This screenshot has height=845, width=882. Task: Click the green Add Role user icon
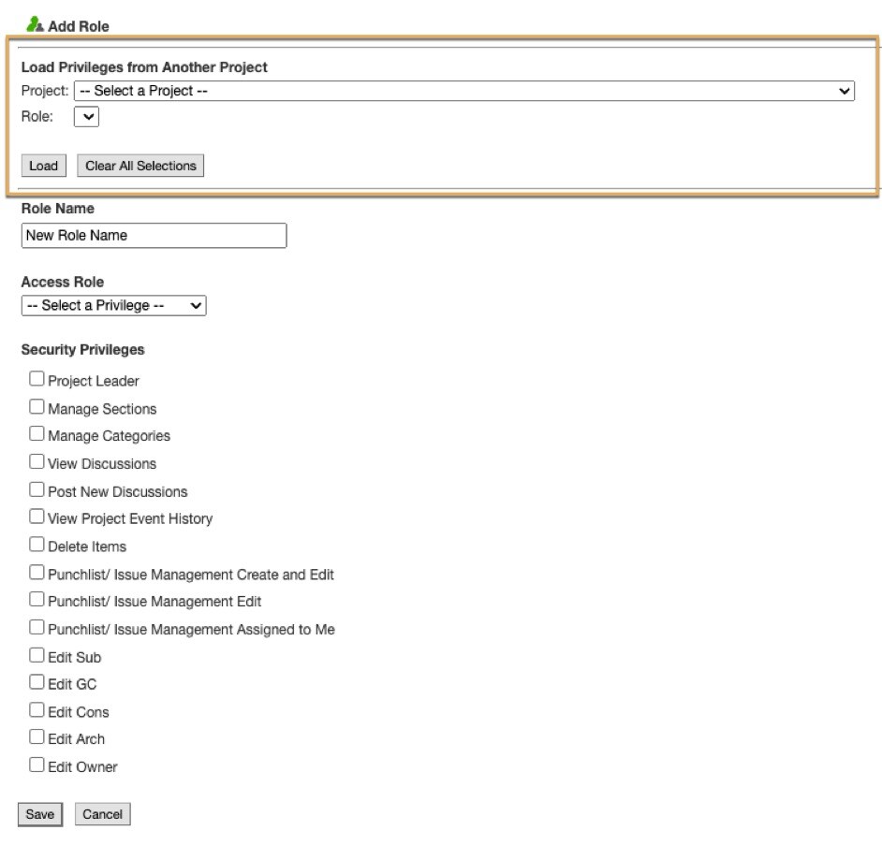(x=35, y=24)
